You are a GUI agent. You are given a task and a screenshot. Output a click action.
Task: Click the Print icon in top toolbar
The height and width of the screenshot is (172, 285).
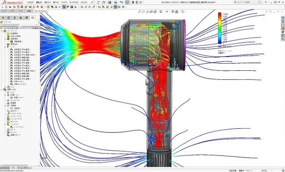click(x=115, y=2)
